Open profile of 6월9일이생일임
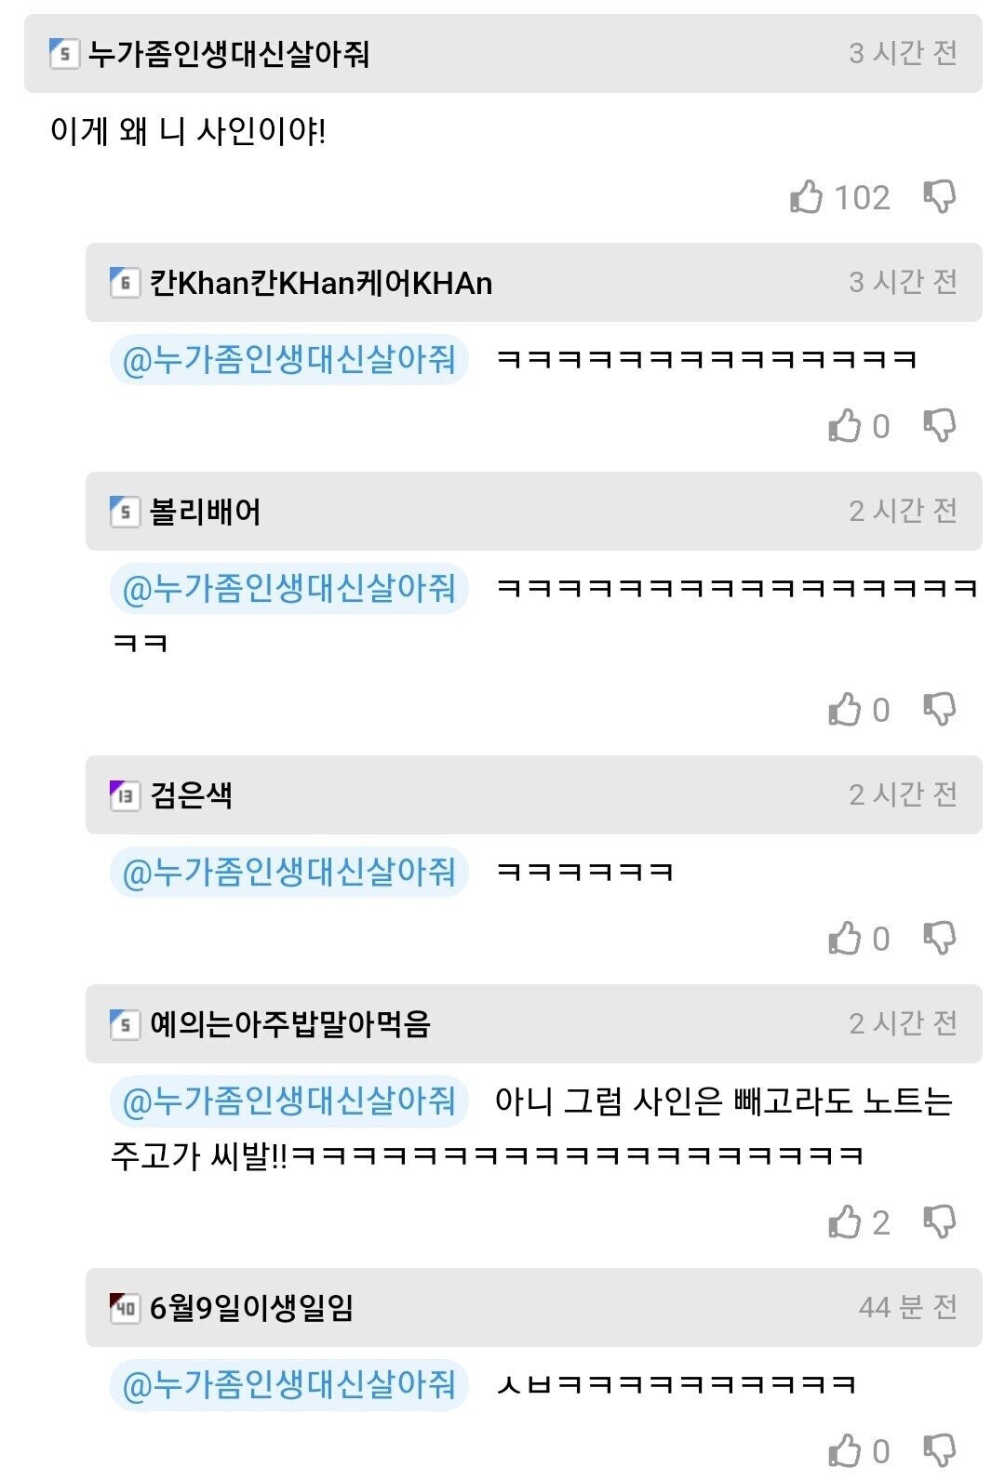Screen dimensions: 1005x1481 pos(252,1308)
